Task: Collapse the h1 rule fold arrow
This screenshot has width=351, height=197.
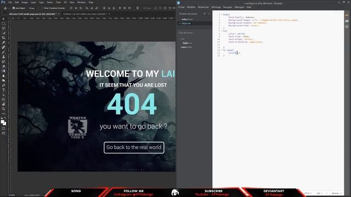Action: [x=222, y=31]
